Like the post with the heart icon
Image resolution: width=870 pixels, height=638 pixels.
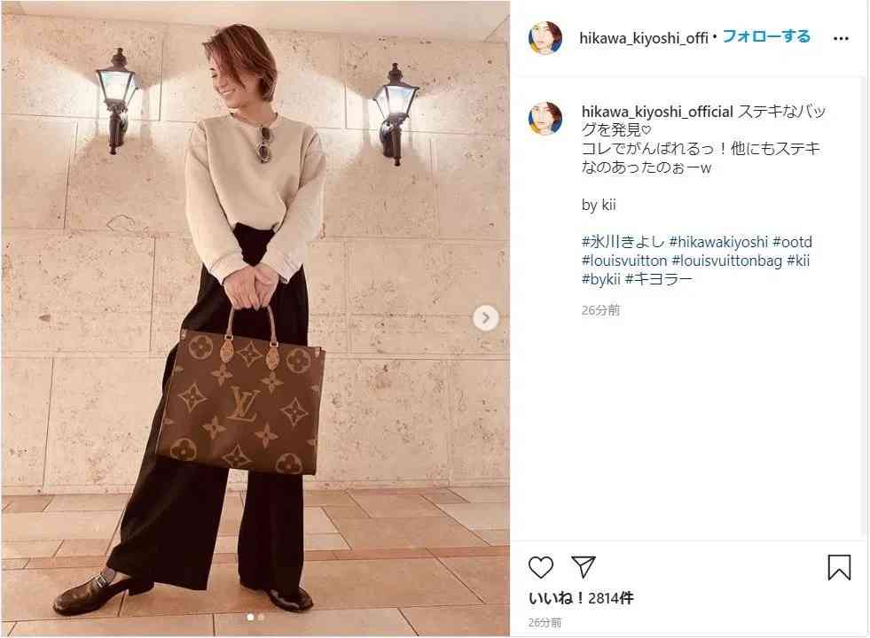[540, 567]
